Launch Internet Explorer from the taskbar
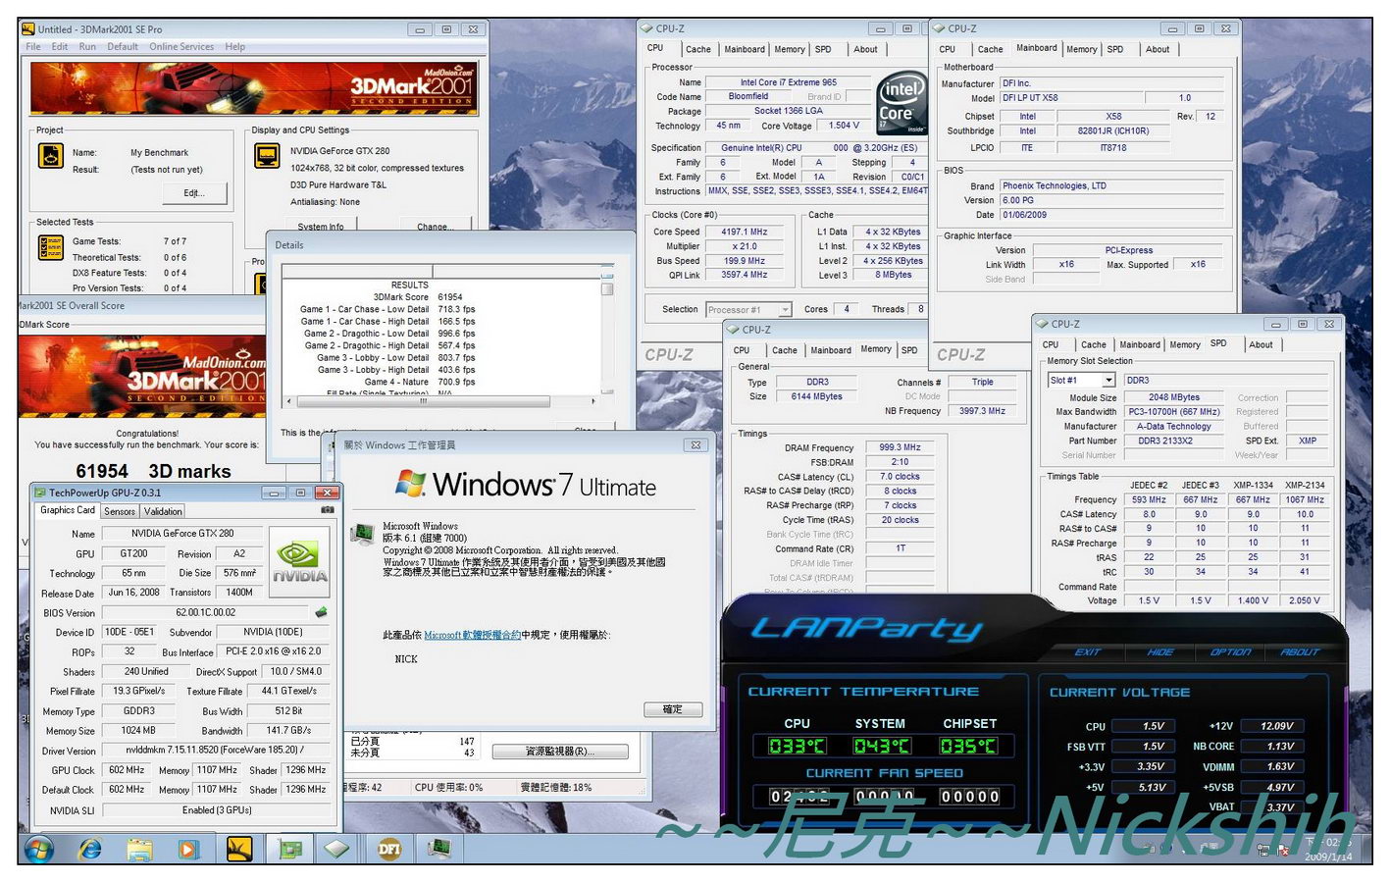 click(90, 849)
